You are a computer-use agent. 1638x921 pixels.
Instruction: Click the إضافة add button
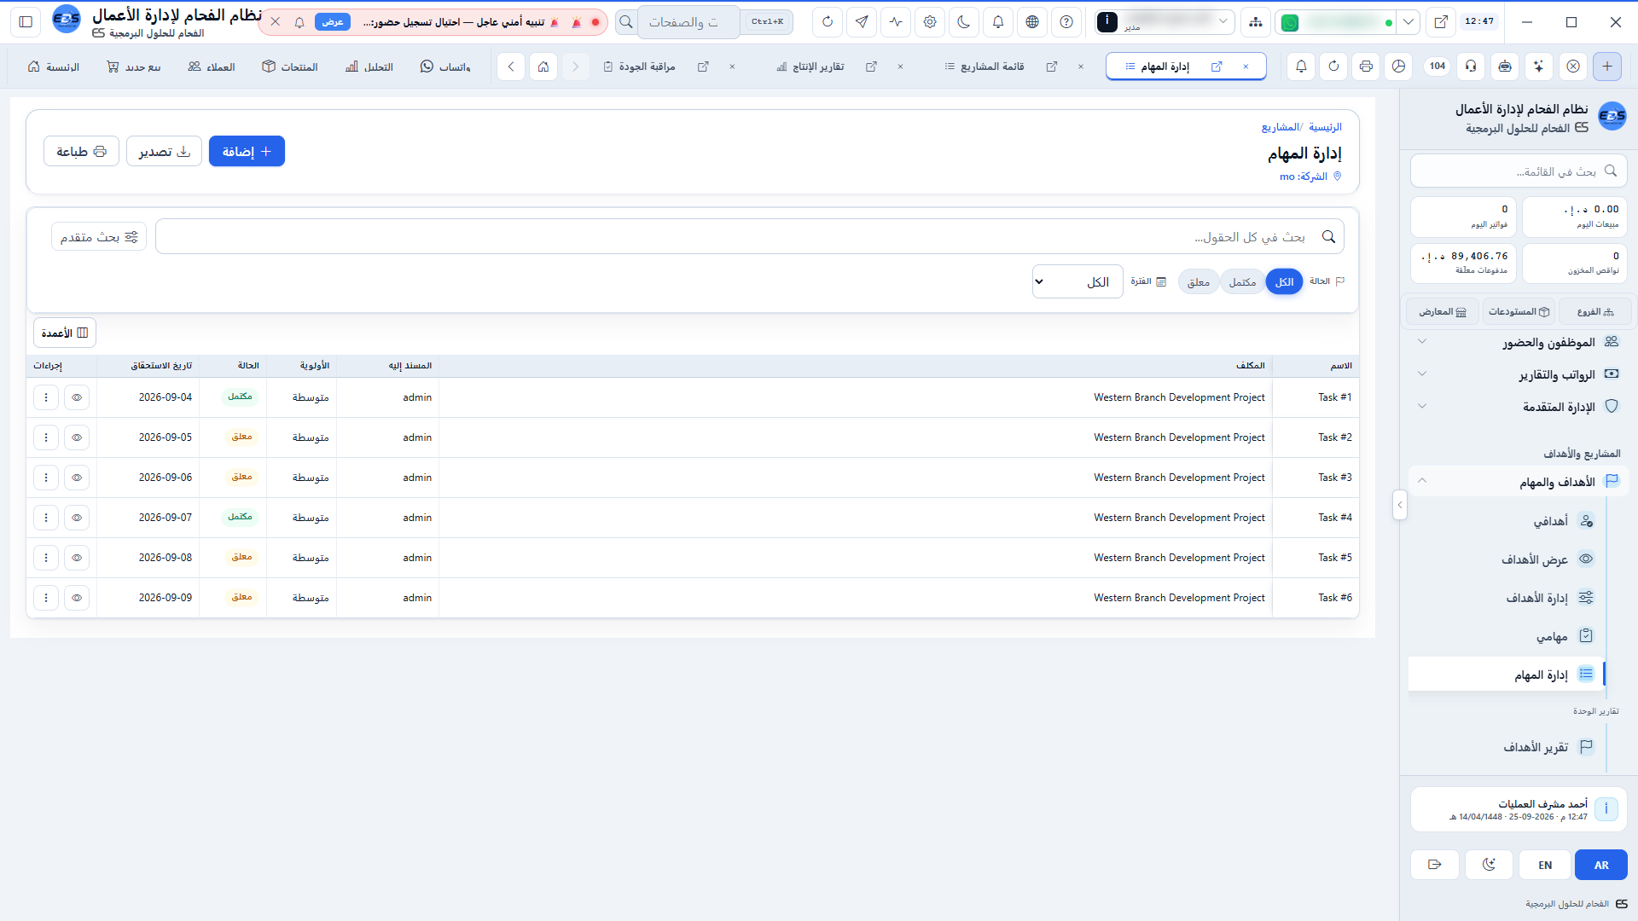(247, 152)
